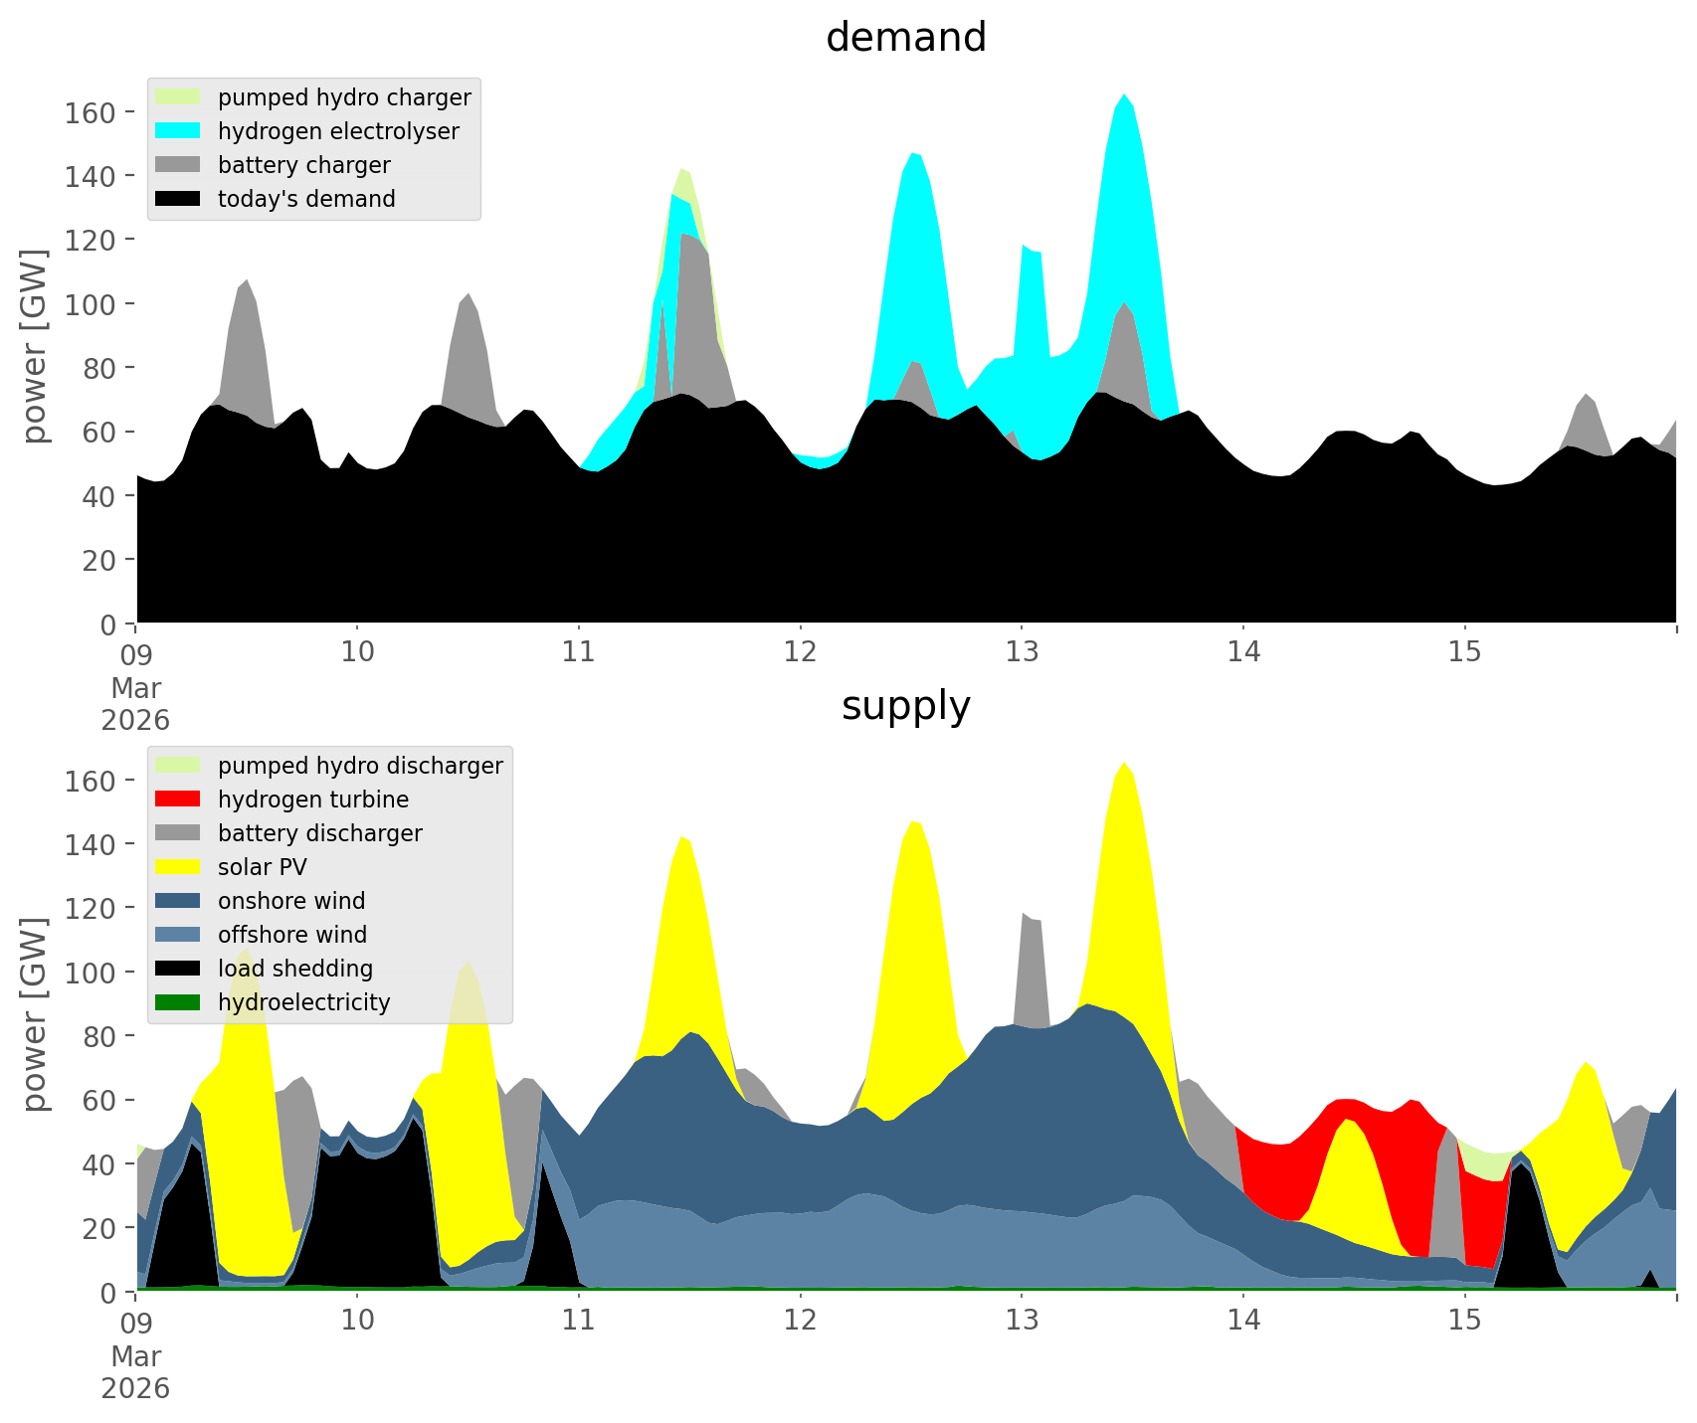1697x1423 pixels.
Task: Click the "supply" chart title
Action: pyautogui.click(x=905, y=706)
